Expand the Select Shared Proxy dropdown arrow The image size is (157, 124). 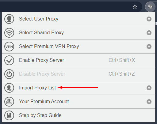tap(149, 33)
